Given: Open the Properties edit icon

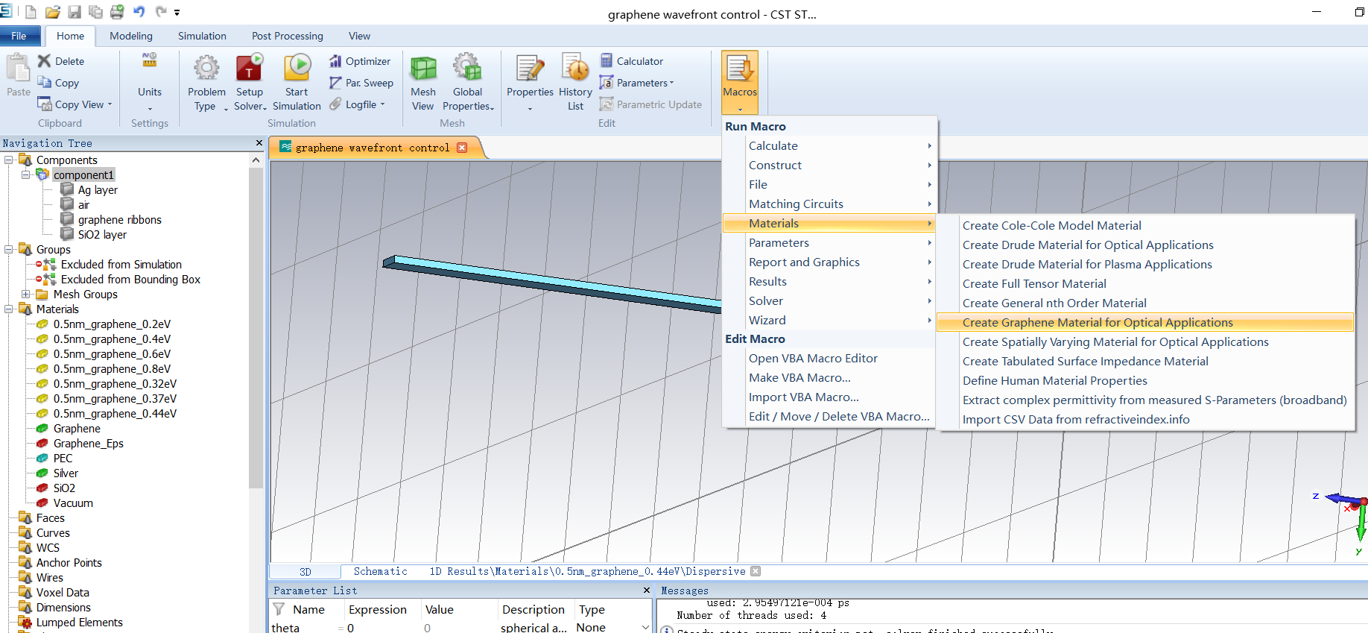Looking at the screenshot, I should coord(530,68).
